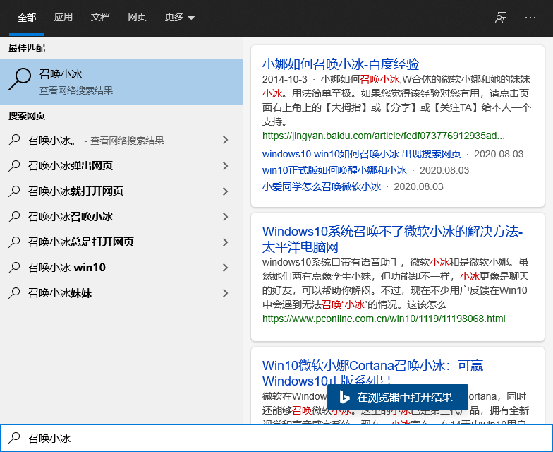Open windows10 win10如何召唤小冰 出现搜索网页 link
This screenshot has height=452, width=553.
[x=361, y=154]
